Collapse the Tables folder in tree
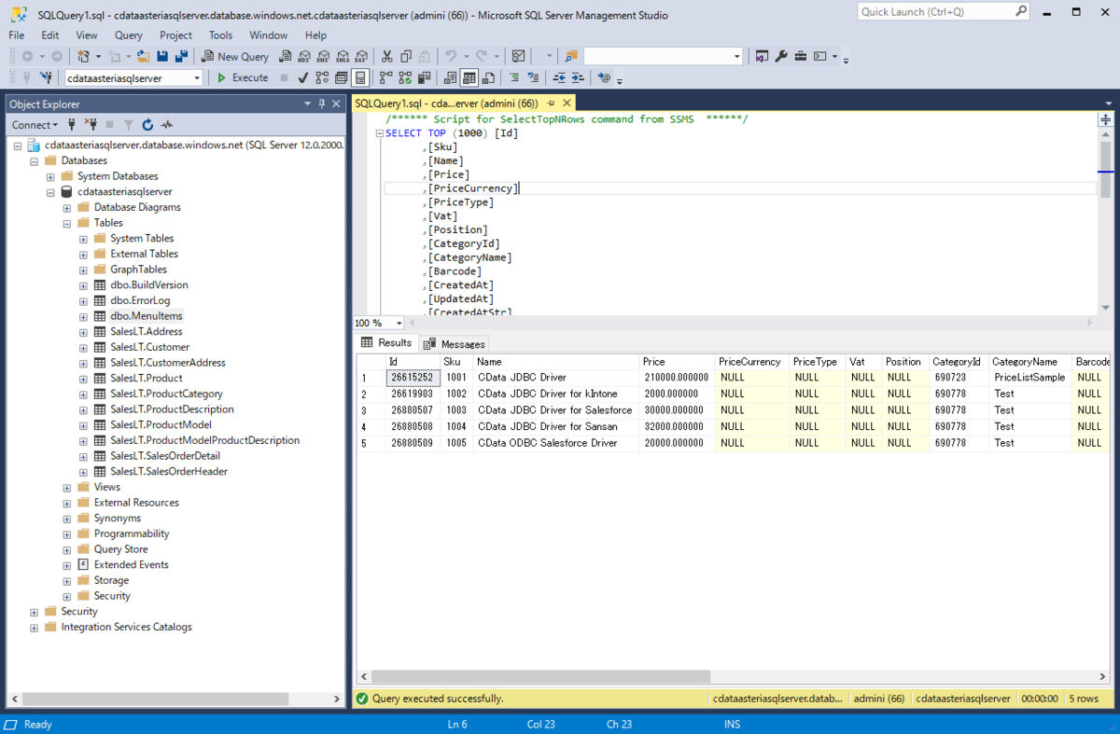 67,223
